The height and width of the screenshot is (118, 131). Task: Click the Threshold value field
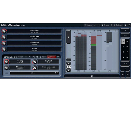[x=20, y=68]
